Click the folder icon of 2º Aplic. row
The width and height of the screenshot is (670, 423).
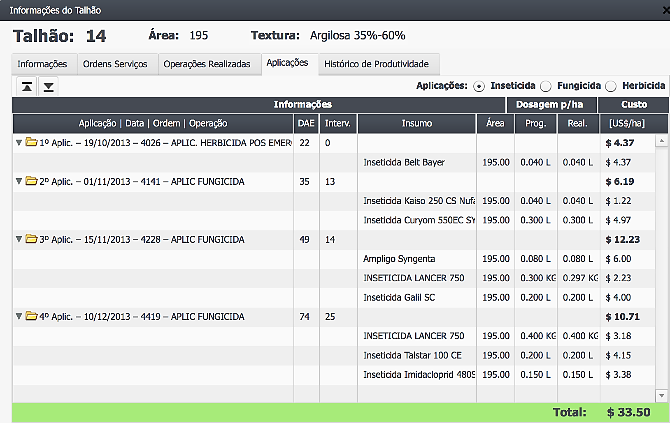[31, 181]
